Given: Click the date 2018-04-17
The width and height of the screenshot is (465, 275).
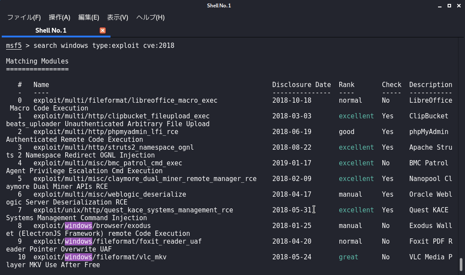Looking at the screenshot, I should 292,195.
